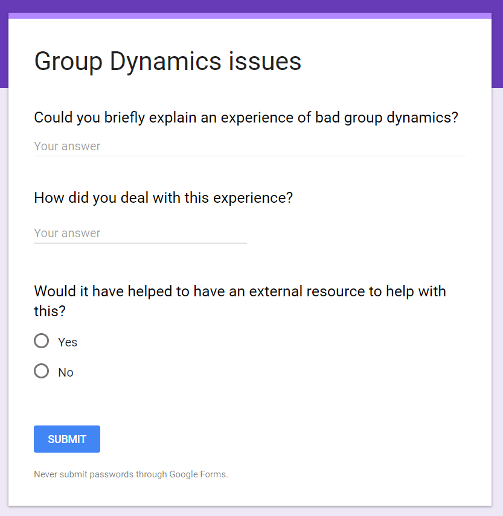Select the No radio button
Screen dimensions: 503x516
[x=42, y=371]
